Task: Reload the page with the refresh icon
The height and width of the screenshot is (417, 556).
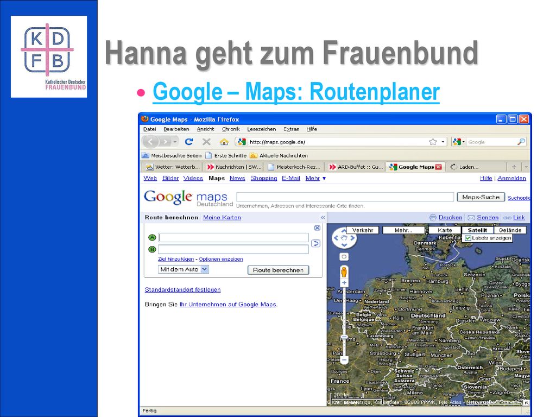Action: [189, 142]
